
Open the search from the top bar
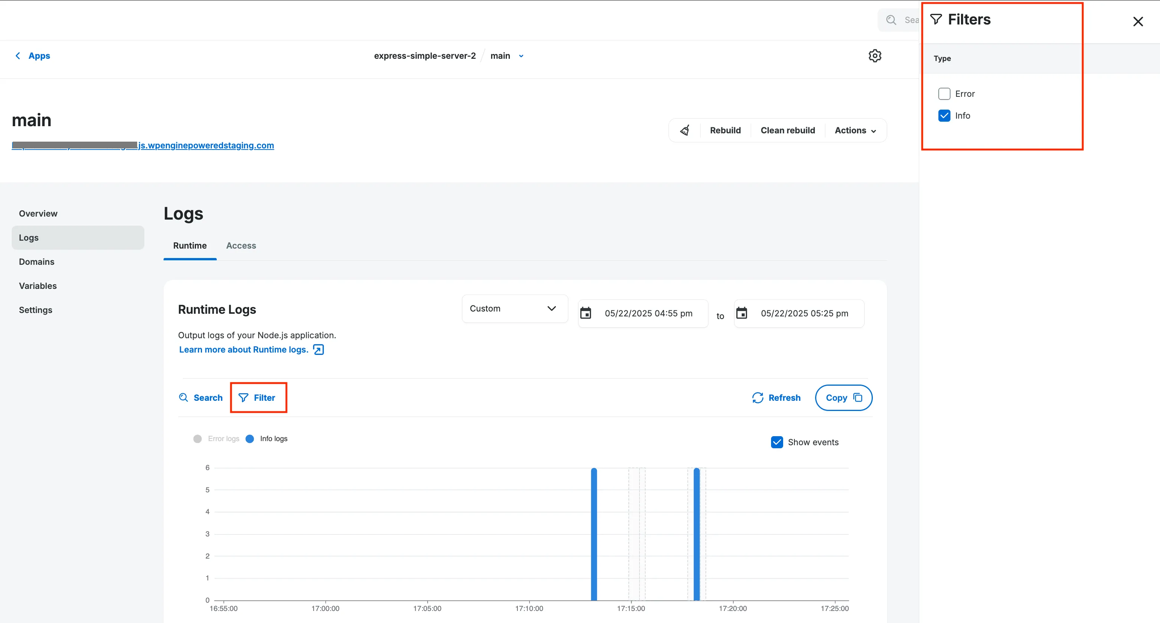(x=891, y=20)
